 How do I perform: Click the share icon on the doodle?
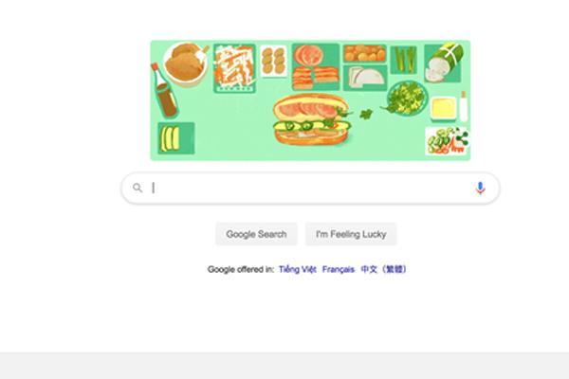[x=462, y=138]
